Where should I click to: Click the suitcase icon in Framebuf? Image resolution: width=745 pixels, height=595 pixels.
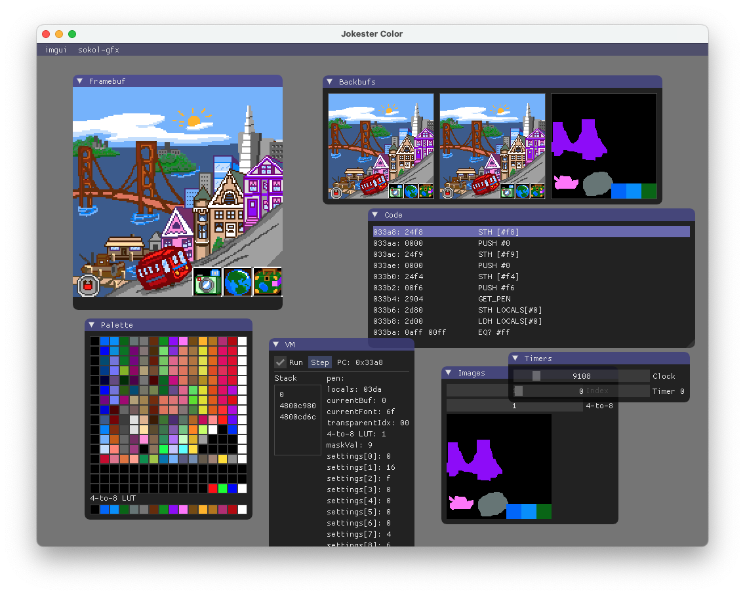268,282
